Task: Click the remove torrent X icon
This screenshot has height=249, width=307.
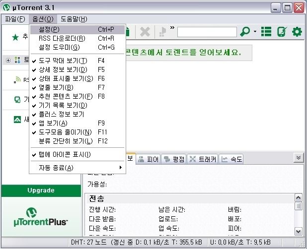Action: click(x=145, y=32)
